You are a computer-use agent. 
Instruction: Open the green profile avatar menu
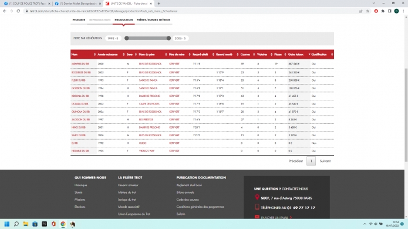click(x=396, y=11)
